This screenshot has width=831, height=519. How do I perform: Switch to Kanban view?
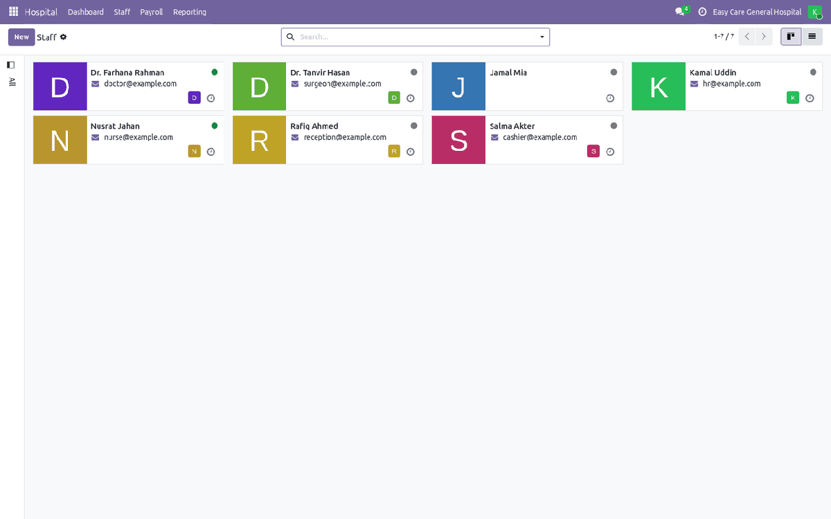791,37
